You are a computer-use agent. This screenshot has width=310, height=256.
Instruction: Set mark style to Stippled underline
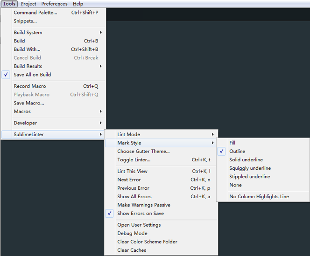click(263, 177)
